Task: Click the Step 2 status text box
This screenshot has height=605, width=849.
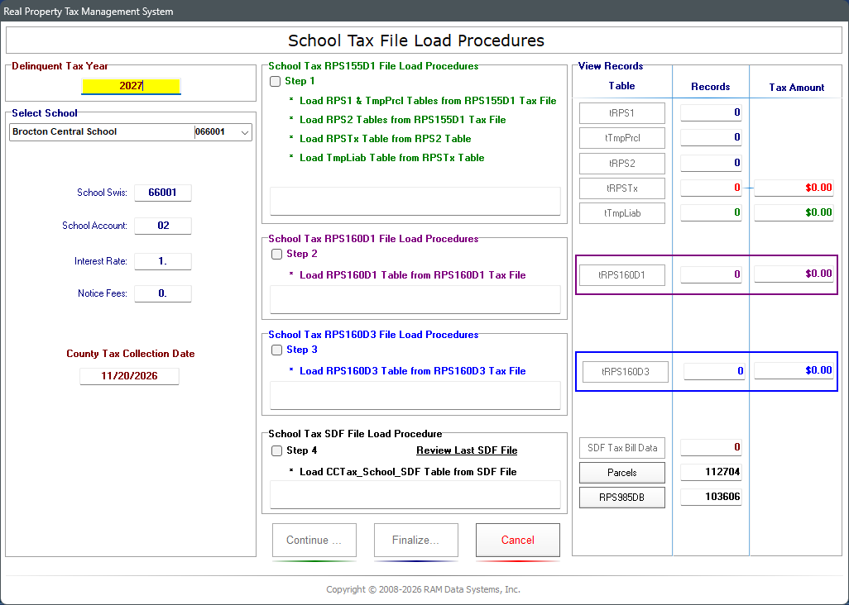Action: pos(415,299)
